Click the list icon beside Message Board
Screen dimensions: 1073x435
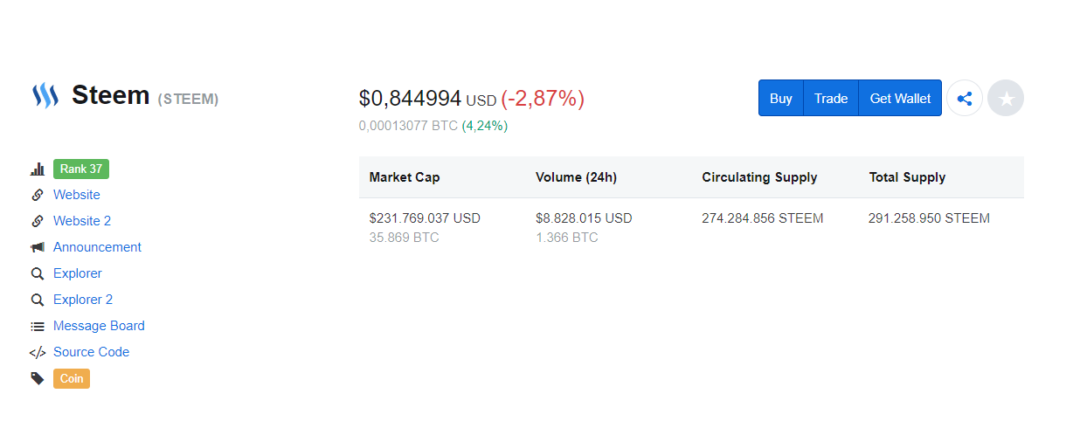pos(38,326)
